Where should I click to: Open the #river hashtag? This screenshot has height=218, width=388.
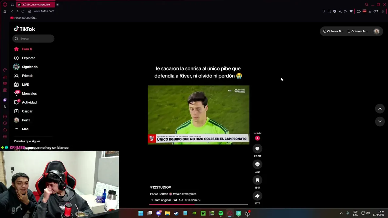pos(176,194)
